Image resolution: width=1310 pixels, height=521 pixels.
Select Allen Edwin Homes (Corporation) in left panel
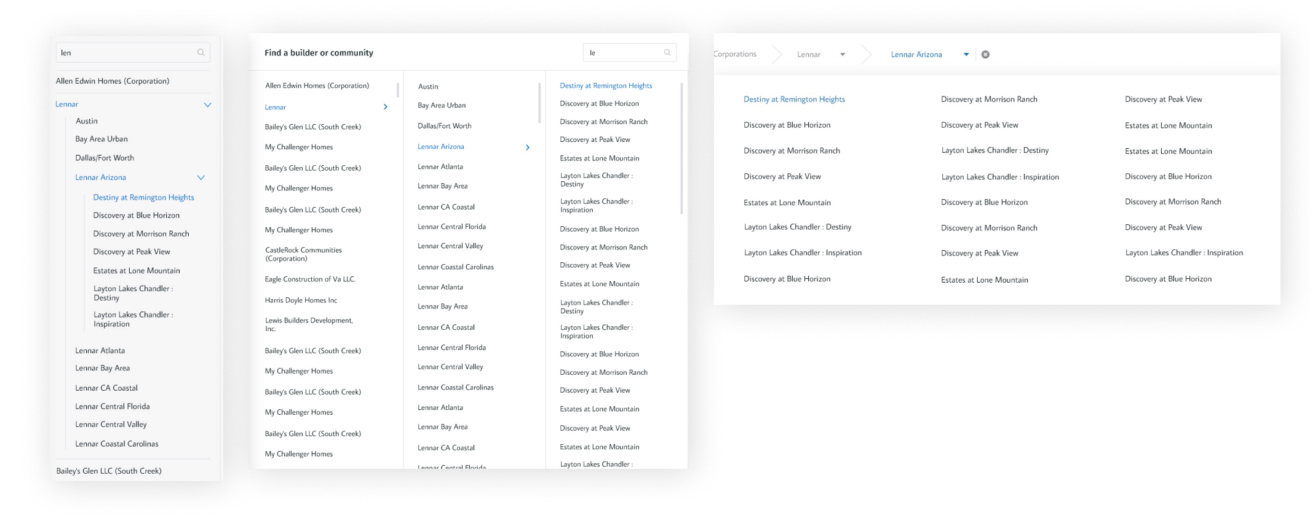point(113,81)
